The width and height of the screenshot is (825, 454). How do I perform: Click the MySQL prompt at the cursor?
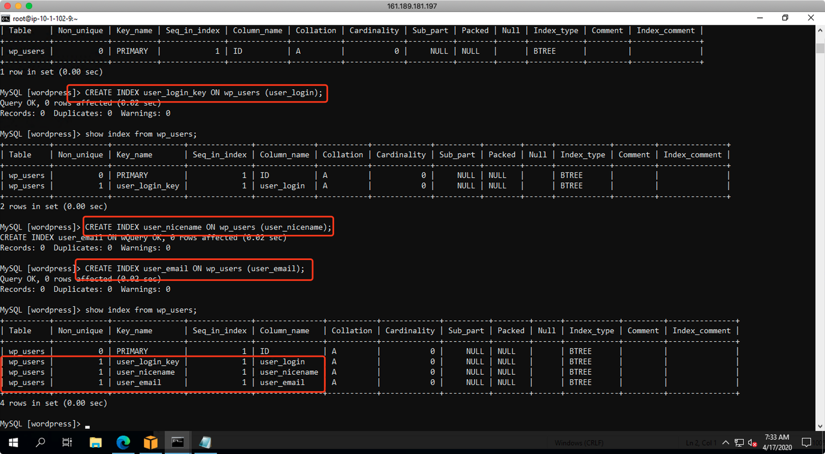[x=88, y=424]
